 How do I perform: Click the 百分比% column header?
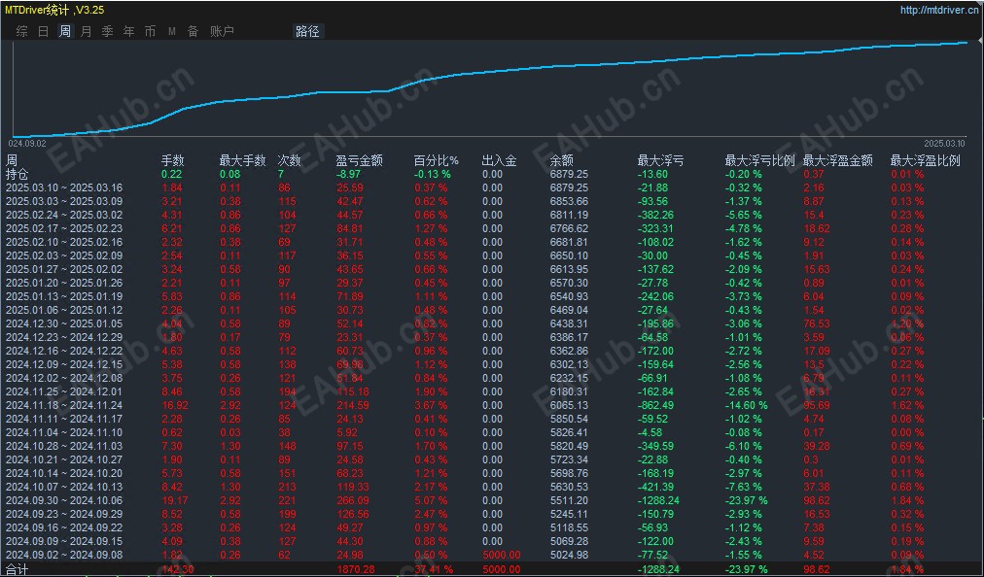(x=437, y=160)
